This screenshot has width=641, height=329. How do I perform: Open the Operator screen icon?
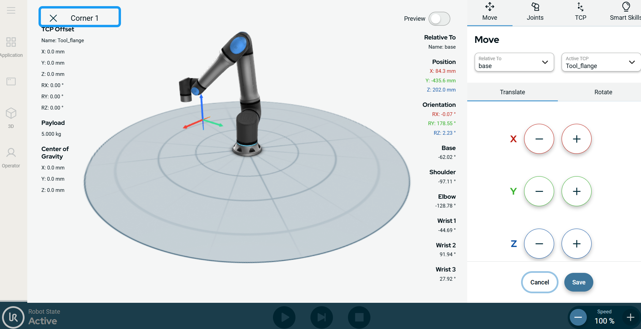[x=11, y=157]
